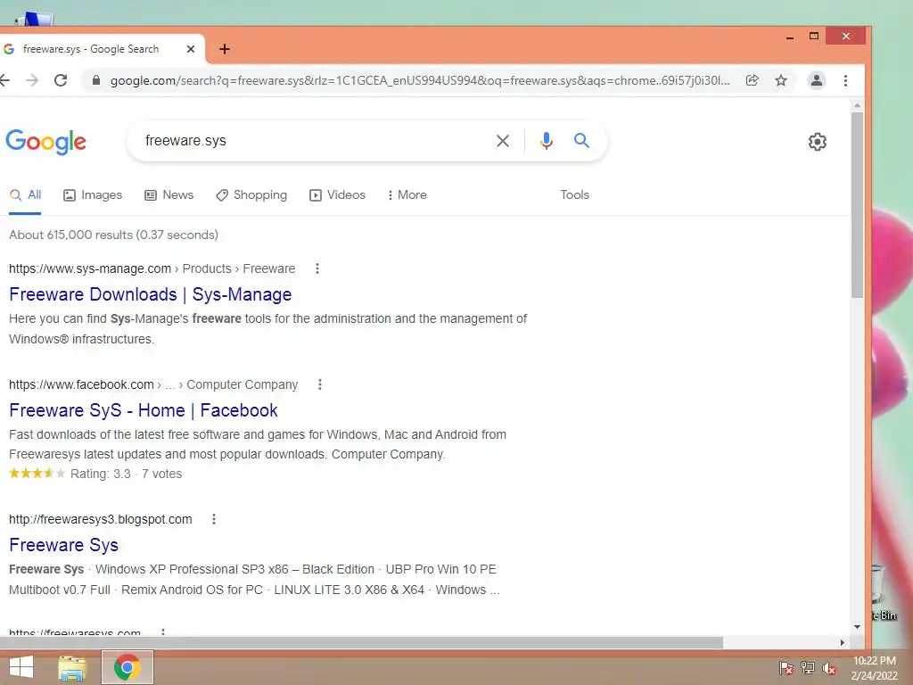This screenshot has width=913, height=685.
Task: Click the About 615,000 results text
Action: 113,235
